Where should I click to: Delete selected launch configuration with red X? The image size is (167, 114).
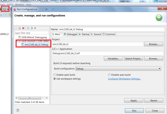23,28
